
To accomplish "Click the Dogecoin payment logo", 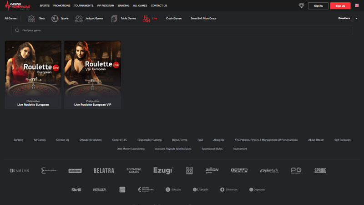I will [x=257, y=190].
